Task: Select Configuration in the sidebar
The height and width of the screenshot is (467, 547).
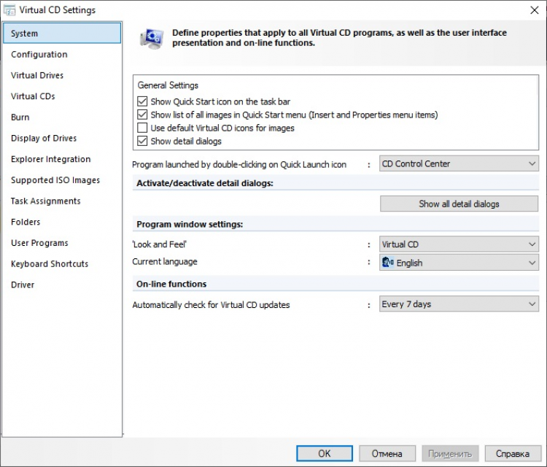Action: click(39, 55)
